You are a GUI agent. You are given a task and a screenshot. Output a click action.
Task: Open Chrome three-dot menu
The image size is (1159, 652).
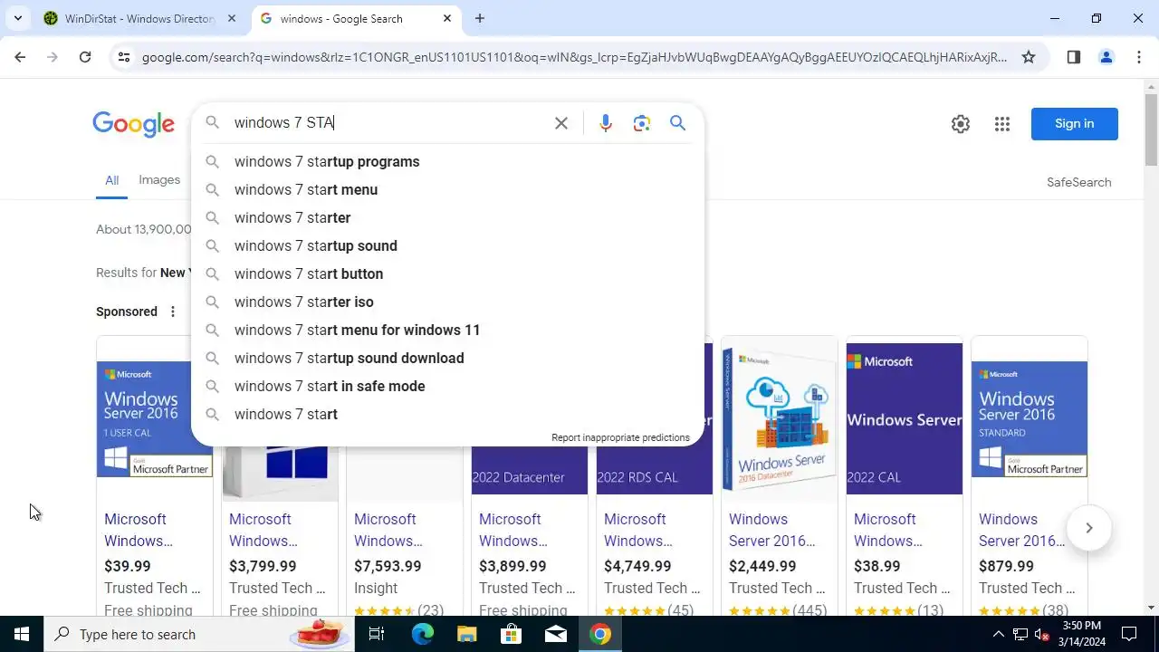click(x=1138, y=57)
